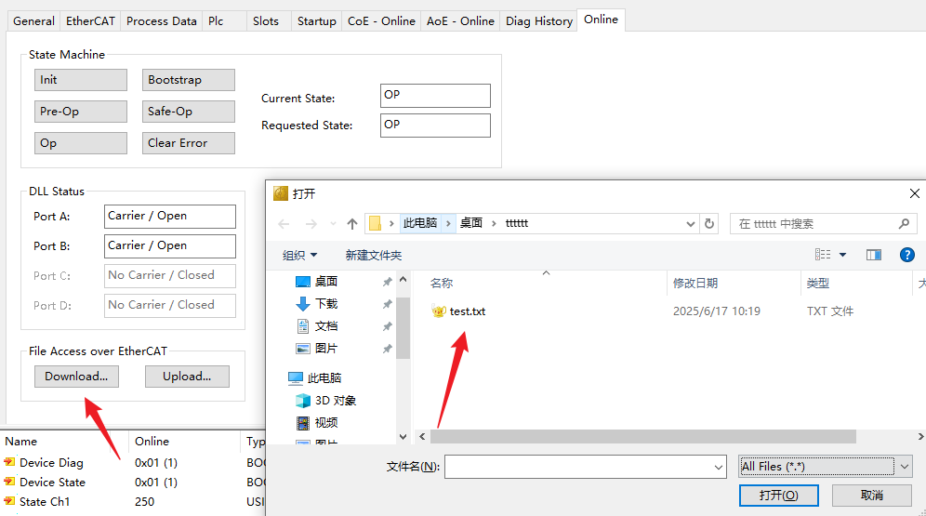926x516 pixels.
Task: Switch to Process Data tab
Action: [x=161, y=21]
